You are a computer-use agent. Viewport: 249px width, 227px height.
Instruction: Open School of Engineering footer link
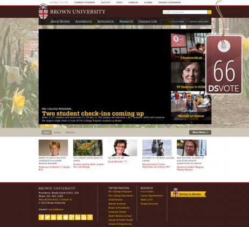[120, 224]
